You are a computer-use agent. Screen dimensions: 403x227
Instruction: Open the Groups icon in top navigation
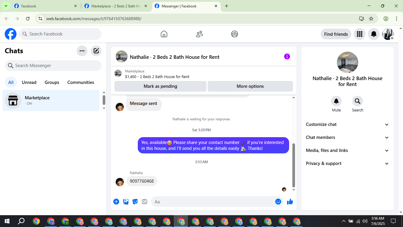tap(235, 34)
